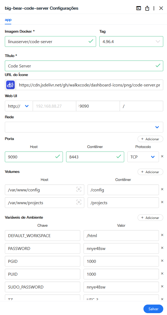Open the Tag dropdown showing 4.96.4
Image resolution: width=167 pixels, height=315 pixels.
(131, 41)
